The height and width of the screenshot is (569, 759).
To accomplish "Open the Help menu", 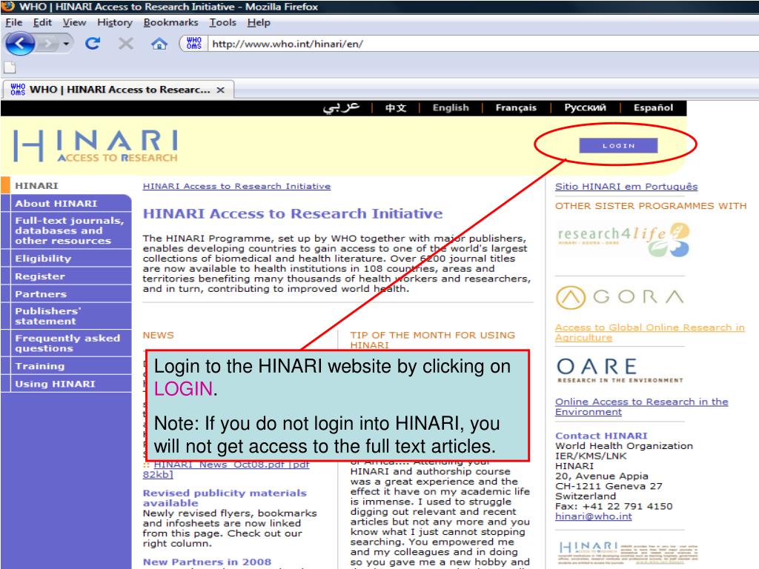I will coord(259,22).
